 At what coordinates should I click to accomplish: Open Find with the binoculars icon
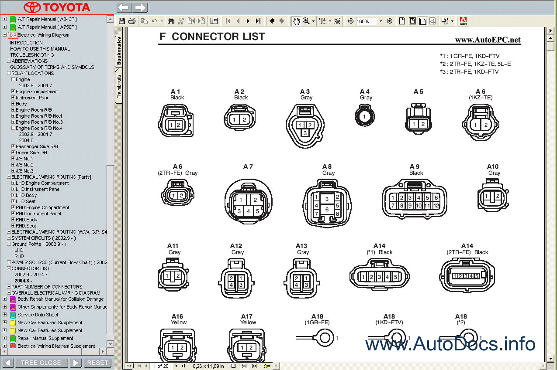pos(171,21)
